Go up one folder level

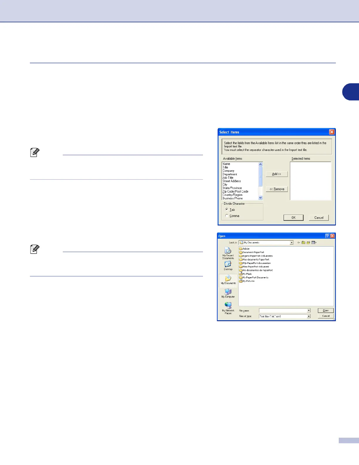point(303,242)
